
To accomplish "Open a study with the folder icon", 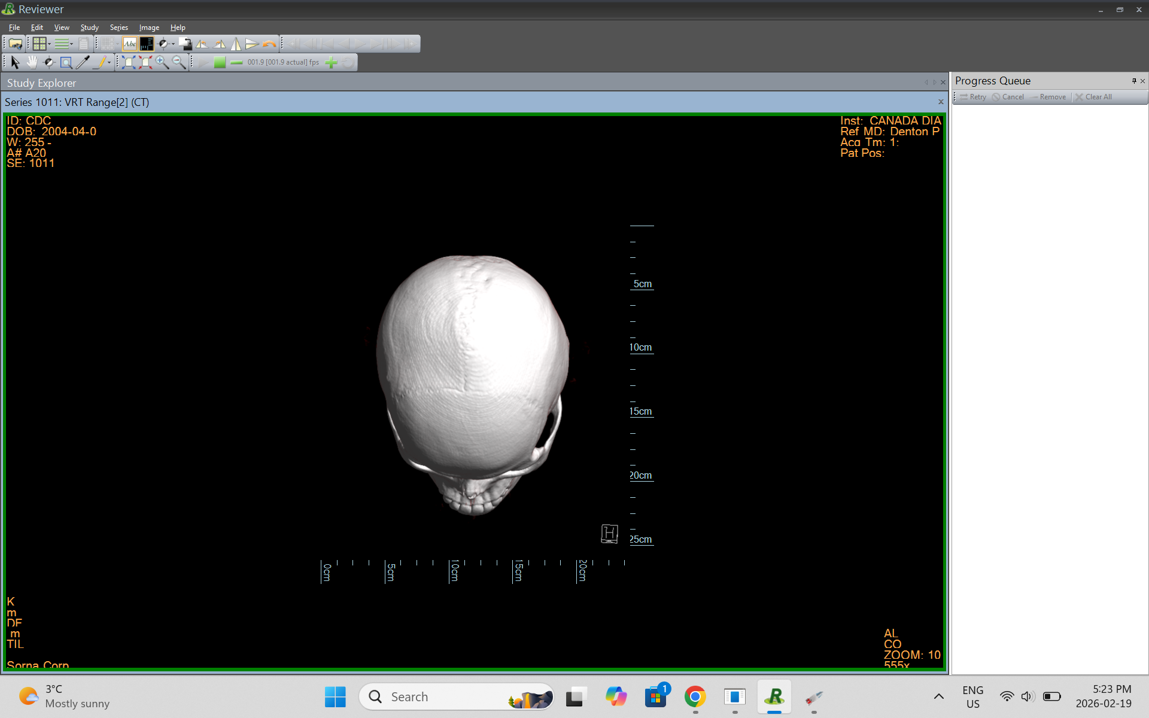I will [x=15, y=44].
